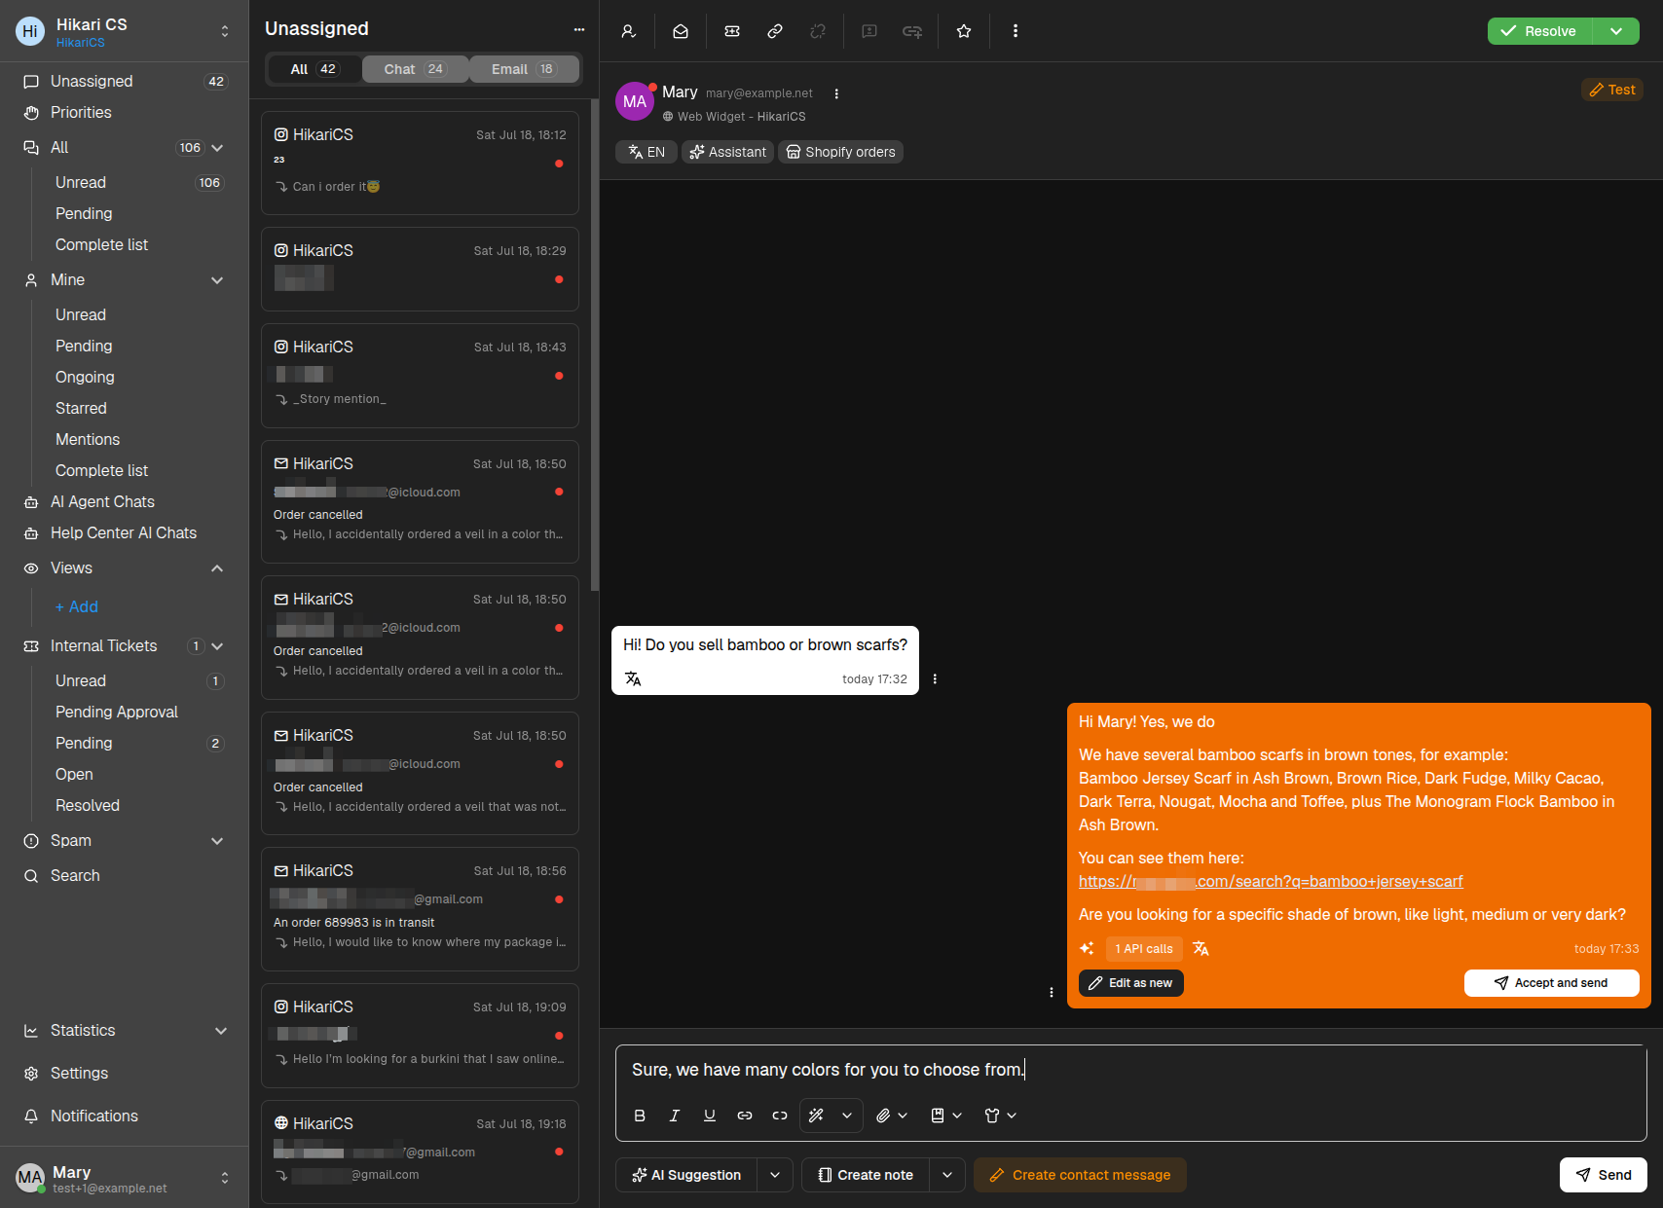Collapse the Mine section in sidebar
1663x1208 pixels.
pyautogui.click(x=217, y=280)
